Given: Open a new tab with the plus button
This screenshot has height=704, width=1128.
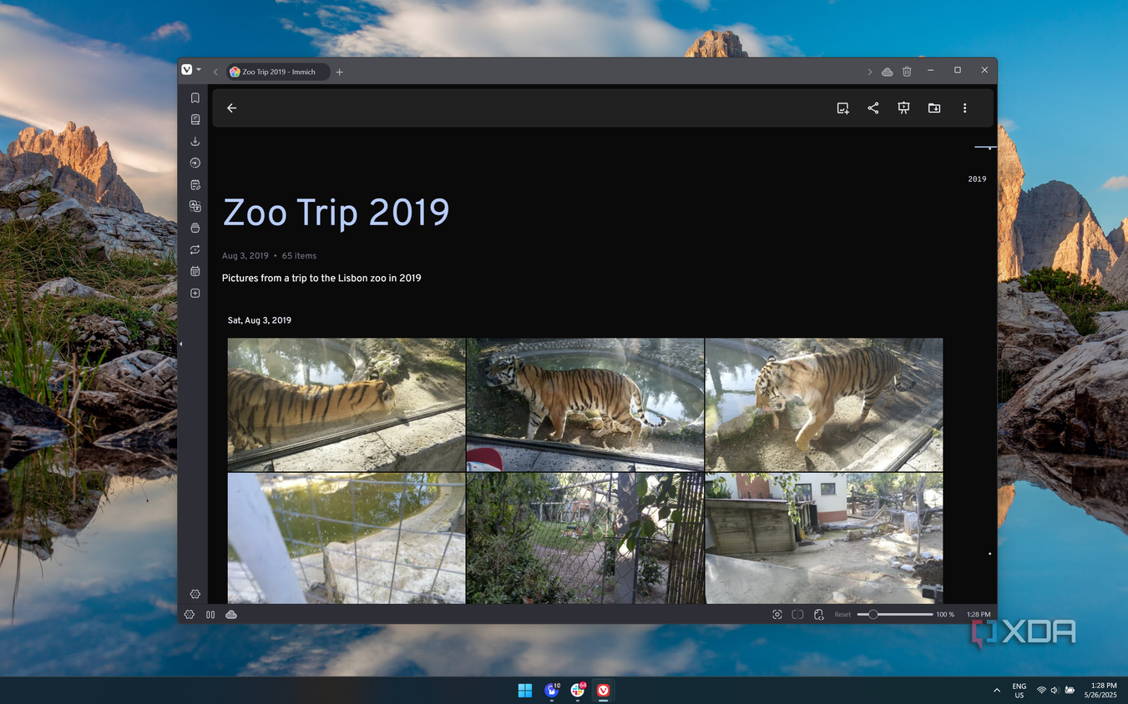Looking at the screenshot, I should [340, 72].
